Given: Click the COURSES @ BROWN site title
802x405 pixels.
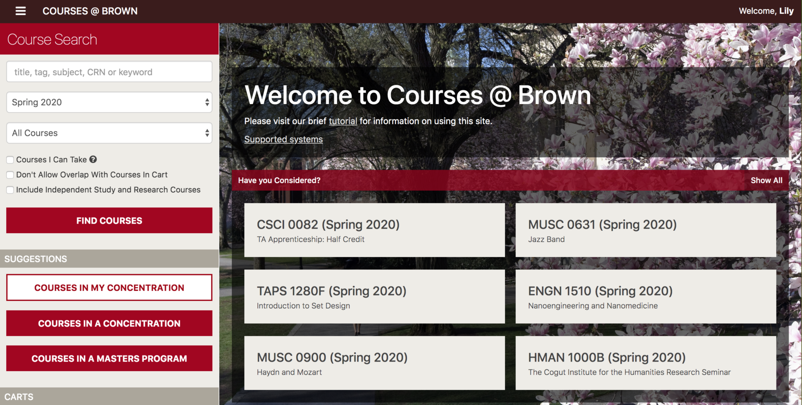Looking at the screenshot, I should click(90, 11).
